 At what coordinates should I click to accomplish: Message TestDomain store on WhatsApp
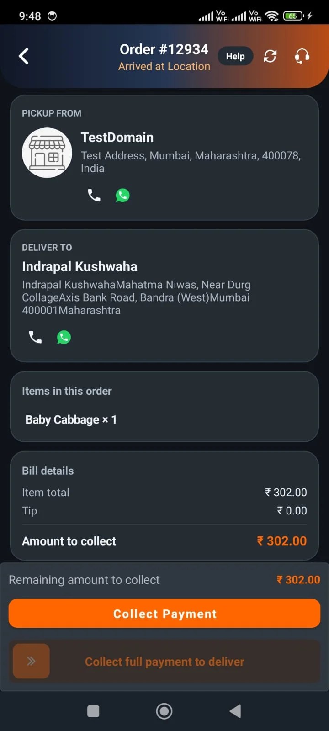pos(122,196)
